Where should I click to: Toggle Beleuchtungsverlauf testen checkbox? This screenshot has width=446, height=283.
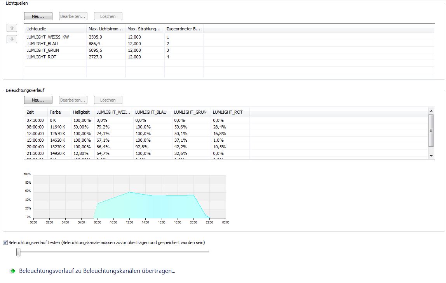5,243
